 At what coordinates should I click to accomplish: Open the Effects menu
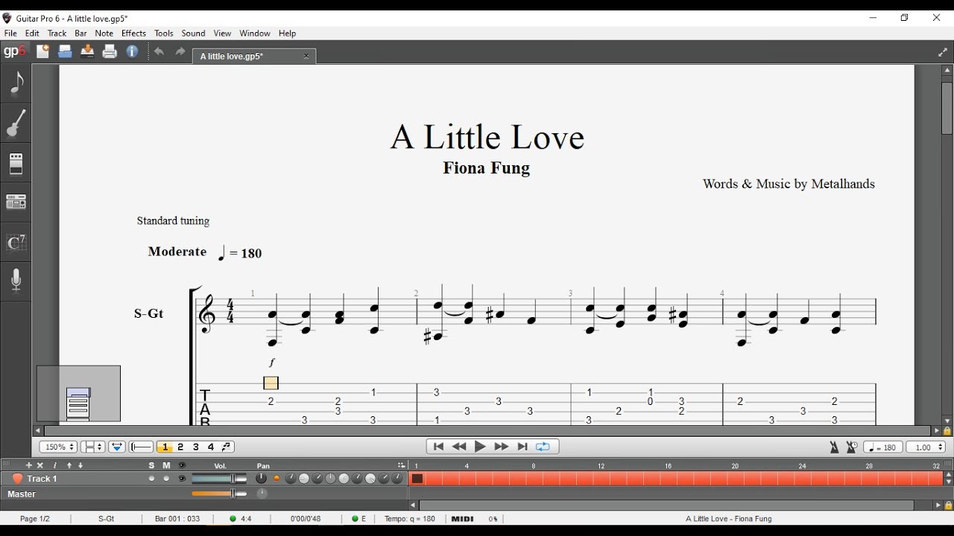pos(133,33)
